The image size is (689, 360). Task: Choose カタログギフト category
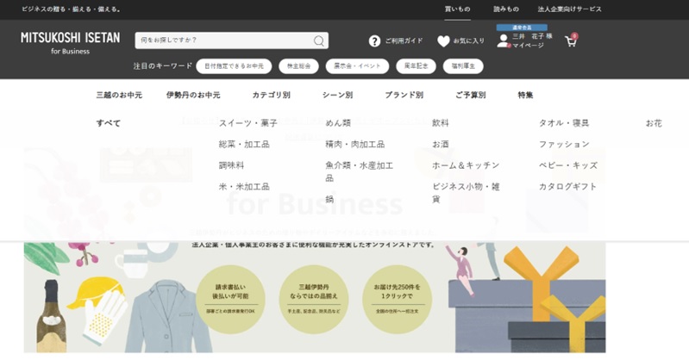pos(567,187)
